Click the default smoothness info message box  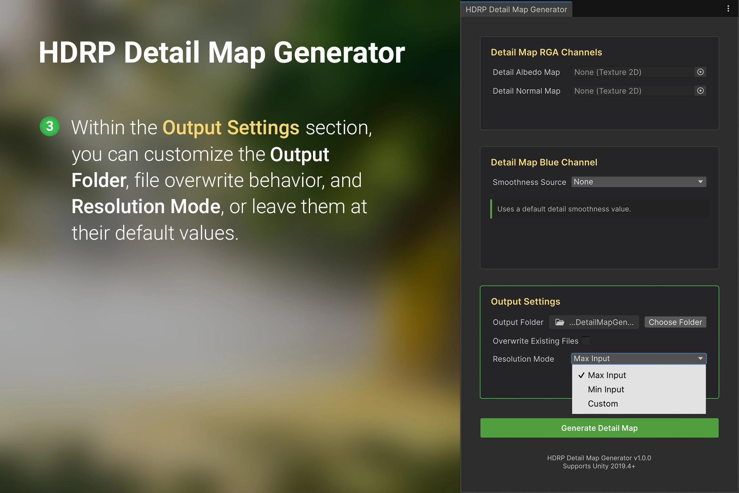pyautogui.click(x=599, y=209)
